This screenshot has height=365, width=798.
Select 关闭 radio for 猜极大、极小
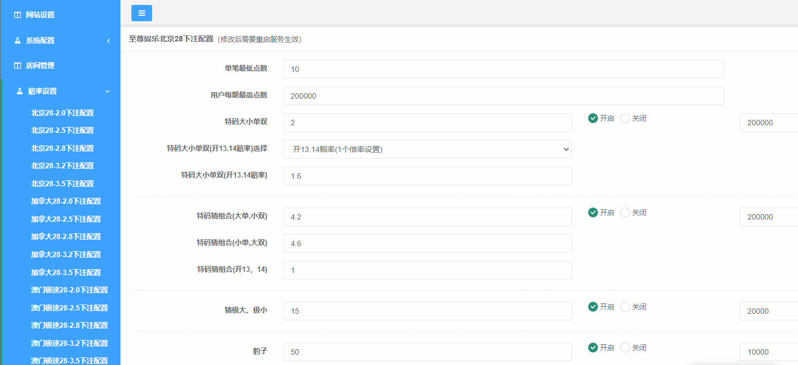(625, 307)
